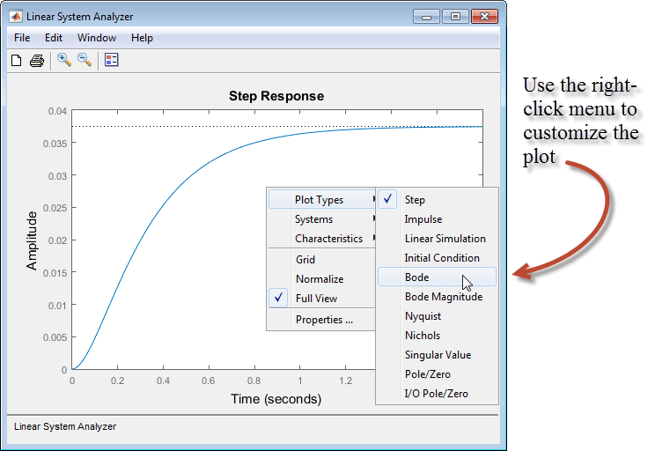
Task: Select the checked Step plot type
Action: point(437,199)
